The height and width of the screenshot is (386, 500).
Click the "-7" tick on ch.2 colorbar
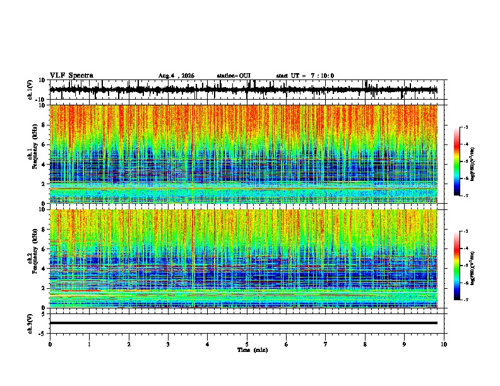(x=466, y=300)
